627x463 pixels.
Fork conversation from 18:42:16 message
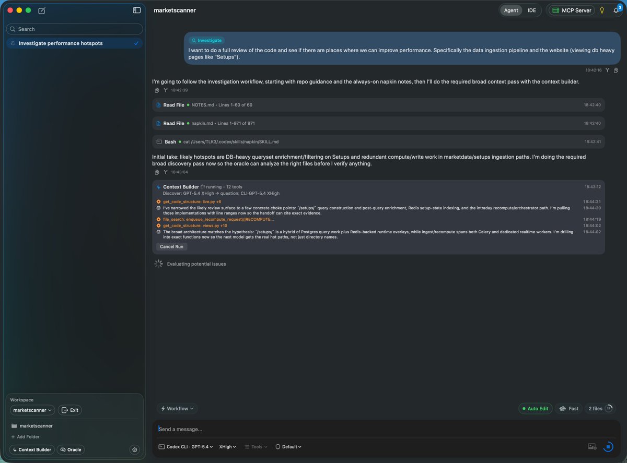[607, 70]
